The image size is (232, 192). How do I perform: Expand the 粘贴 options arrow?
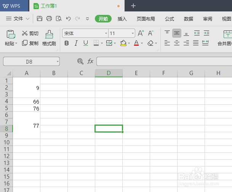tap(16, 43)
